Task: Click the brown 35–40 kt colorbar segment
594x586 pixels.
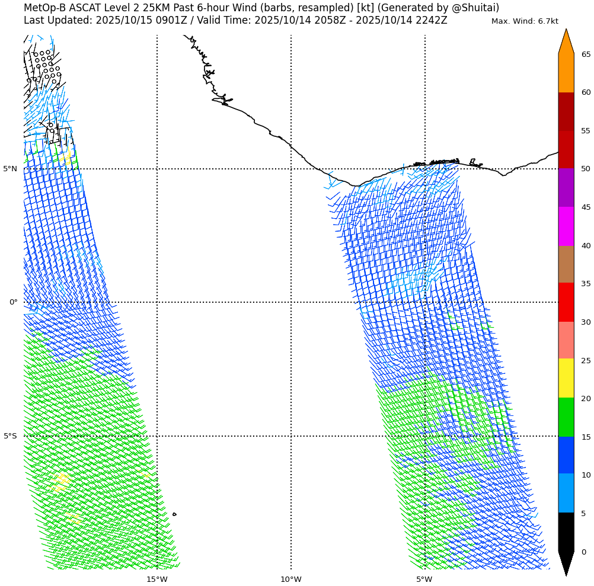Action: point(566,264)
